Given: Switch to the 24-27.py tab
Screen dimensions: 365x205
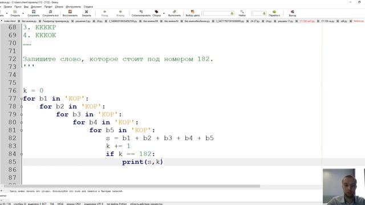Looking at the screenshot, I should click(x=255, y=21).
